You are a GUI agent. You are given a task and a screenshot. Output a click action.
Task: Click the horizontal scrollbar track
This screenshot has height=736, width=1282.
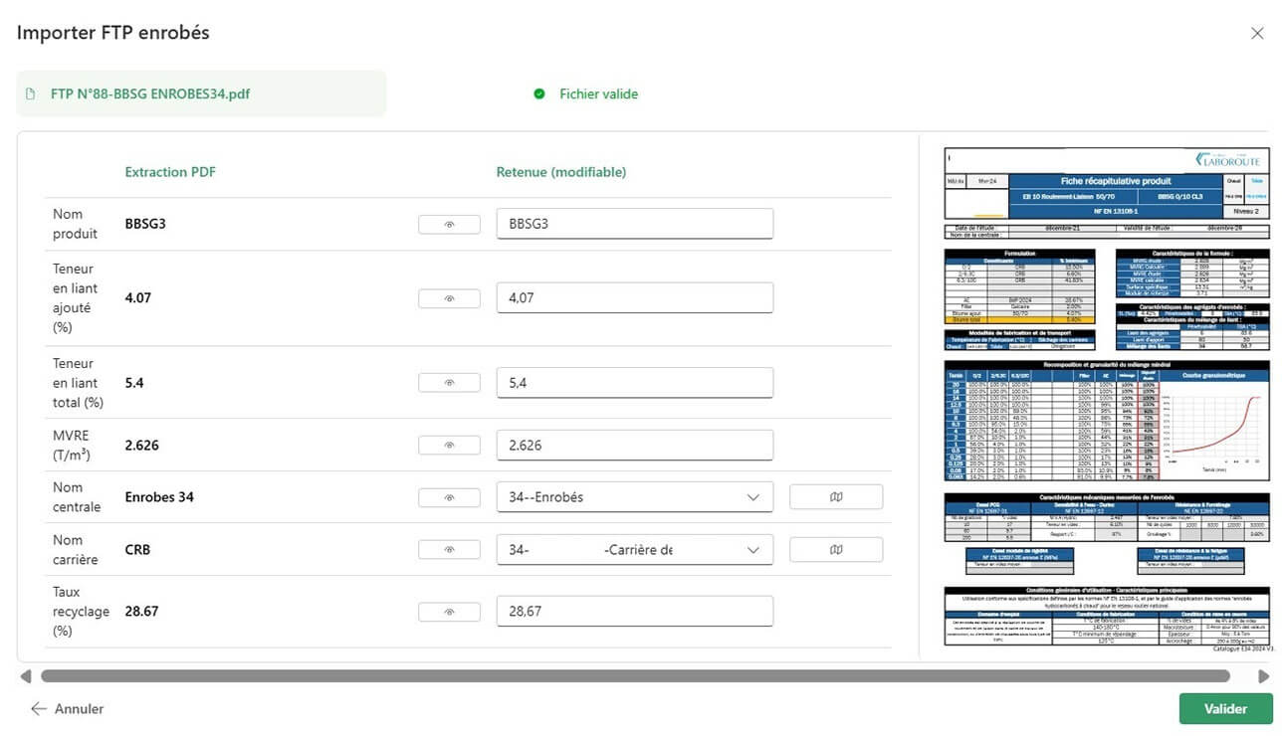coord(635,676)
